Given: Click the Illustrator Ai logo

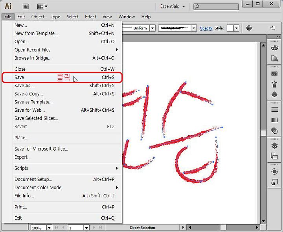Looking at the screenshot, I should coord(8,6).
